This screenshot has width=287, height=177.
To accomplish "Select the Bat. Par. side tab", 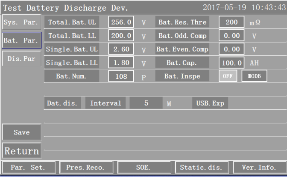I will tap(21, 40).
